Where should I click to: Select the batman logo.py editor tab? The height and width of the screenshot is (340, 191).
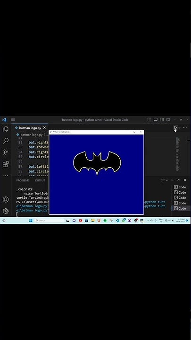tap(30, 128)
